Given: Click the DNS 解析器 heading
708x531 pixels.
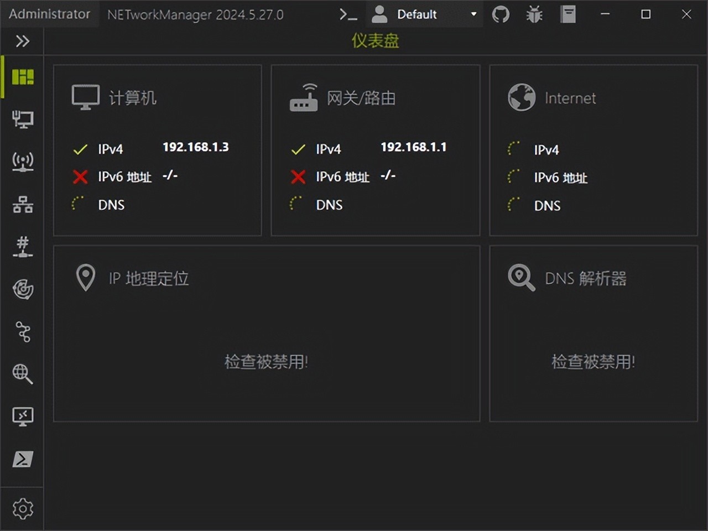Looking at the screenshot, I should [x=586, y=278].
